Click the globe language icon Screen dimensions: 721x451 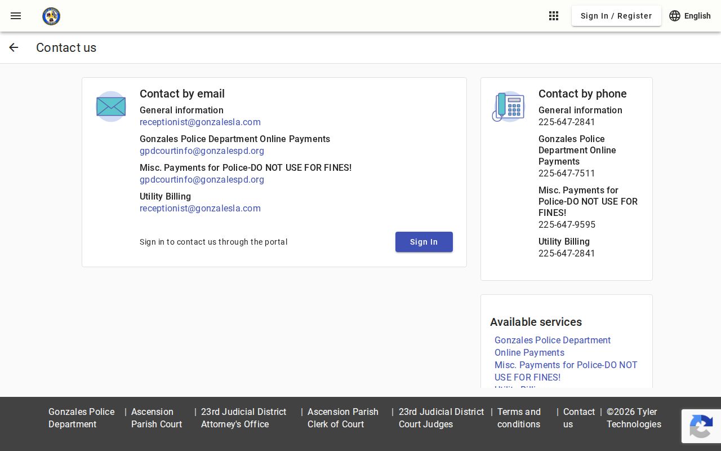(675, 16)
